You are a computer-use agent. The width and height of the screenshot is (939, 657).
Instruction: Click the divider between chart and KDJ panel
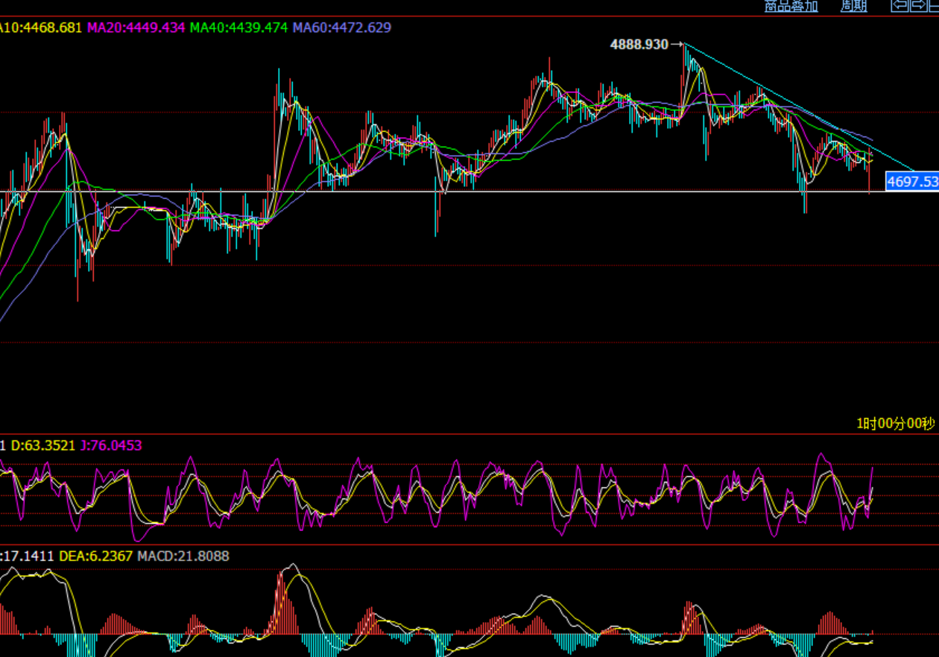469,434
